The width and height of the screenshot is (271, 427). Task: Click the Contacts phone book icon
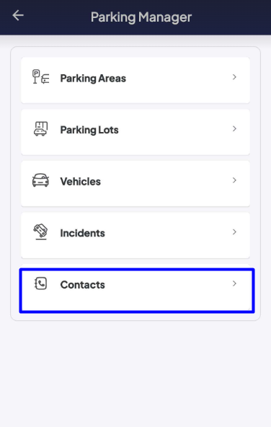coord(41,283)
